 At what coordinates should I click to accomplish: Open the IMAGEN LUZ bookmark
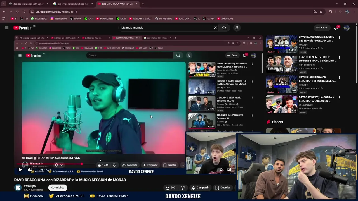click(x=164, y=18)
